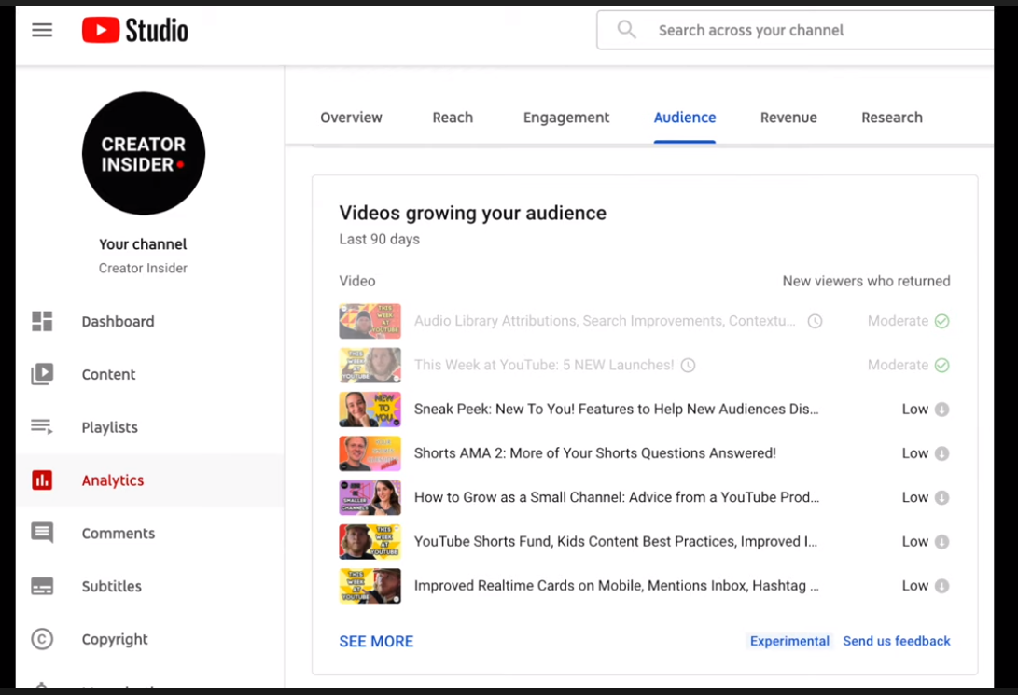Open thumbnail of Sneak Peek New To You video
This screenshot has height=695, width=1018.
coord(370,410)
